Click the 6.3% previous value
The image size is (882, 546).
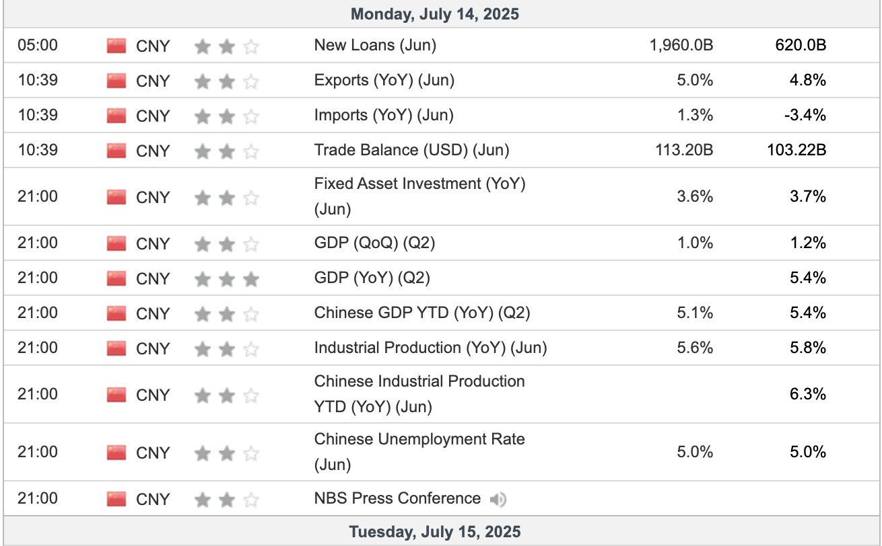807,395
